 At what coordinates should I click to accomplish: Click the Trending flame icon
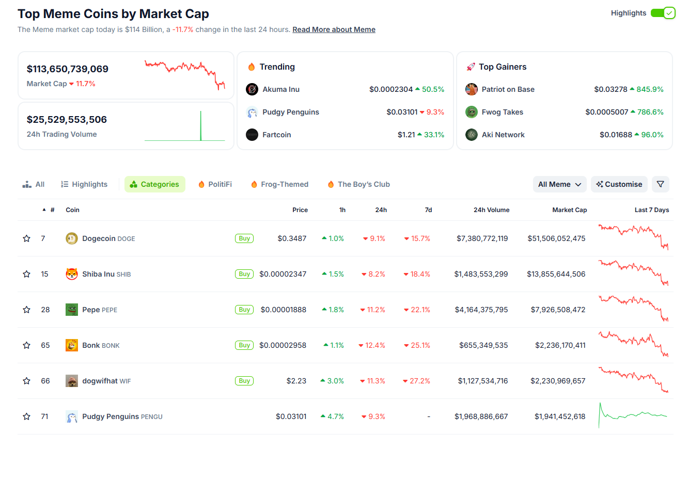click(252, 67)
